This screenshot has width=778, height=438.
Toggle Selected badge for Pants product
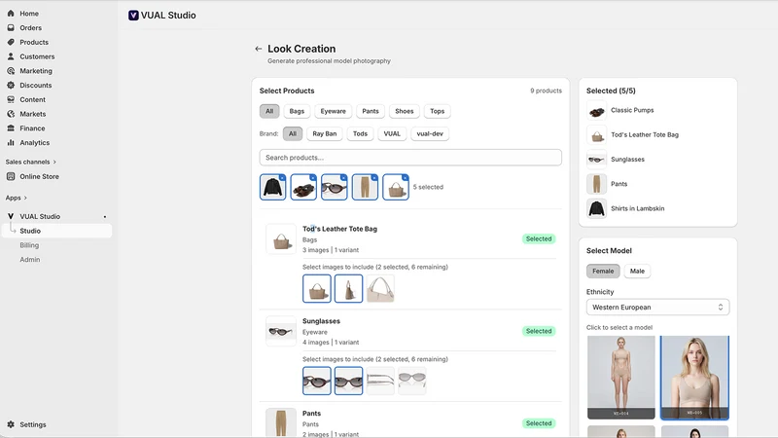point(539,423)
